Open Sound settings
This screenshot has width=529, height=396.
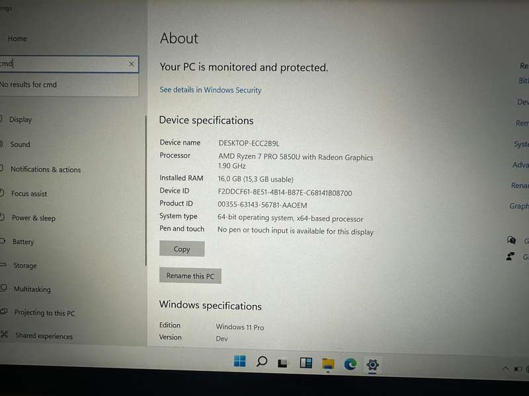click(20, 145)
